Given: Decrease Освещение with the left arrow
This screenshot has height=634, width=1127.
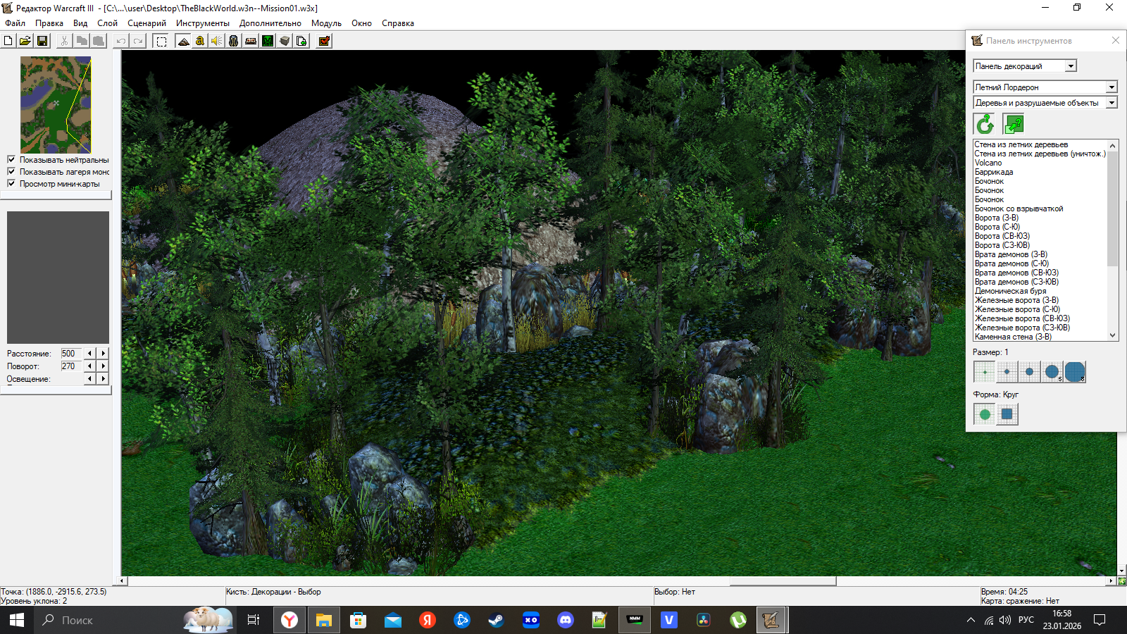Looking at the screenshot, I should click(x=89, y=379).
